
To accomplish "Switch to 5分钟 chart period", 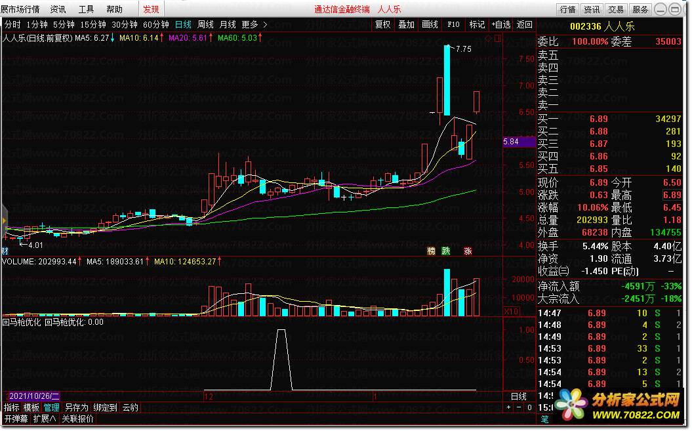I will (64, 25).
